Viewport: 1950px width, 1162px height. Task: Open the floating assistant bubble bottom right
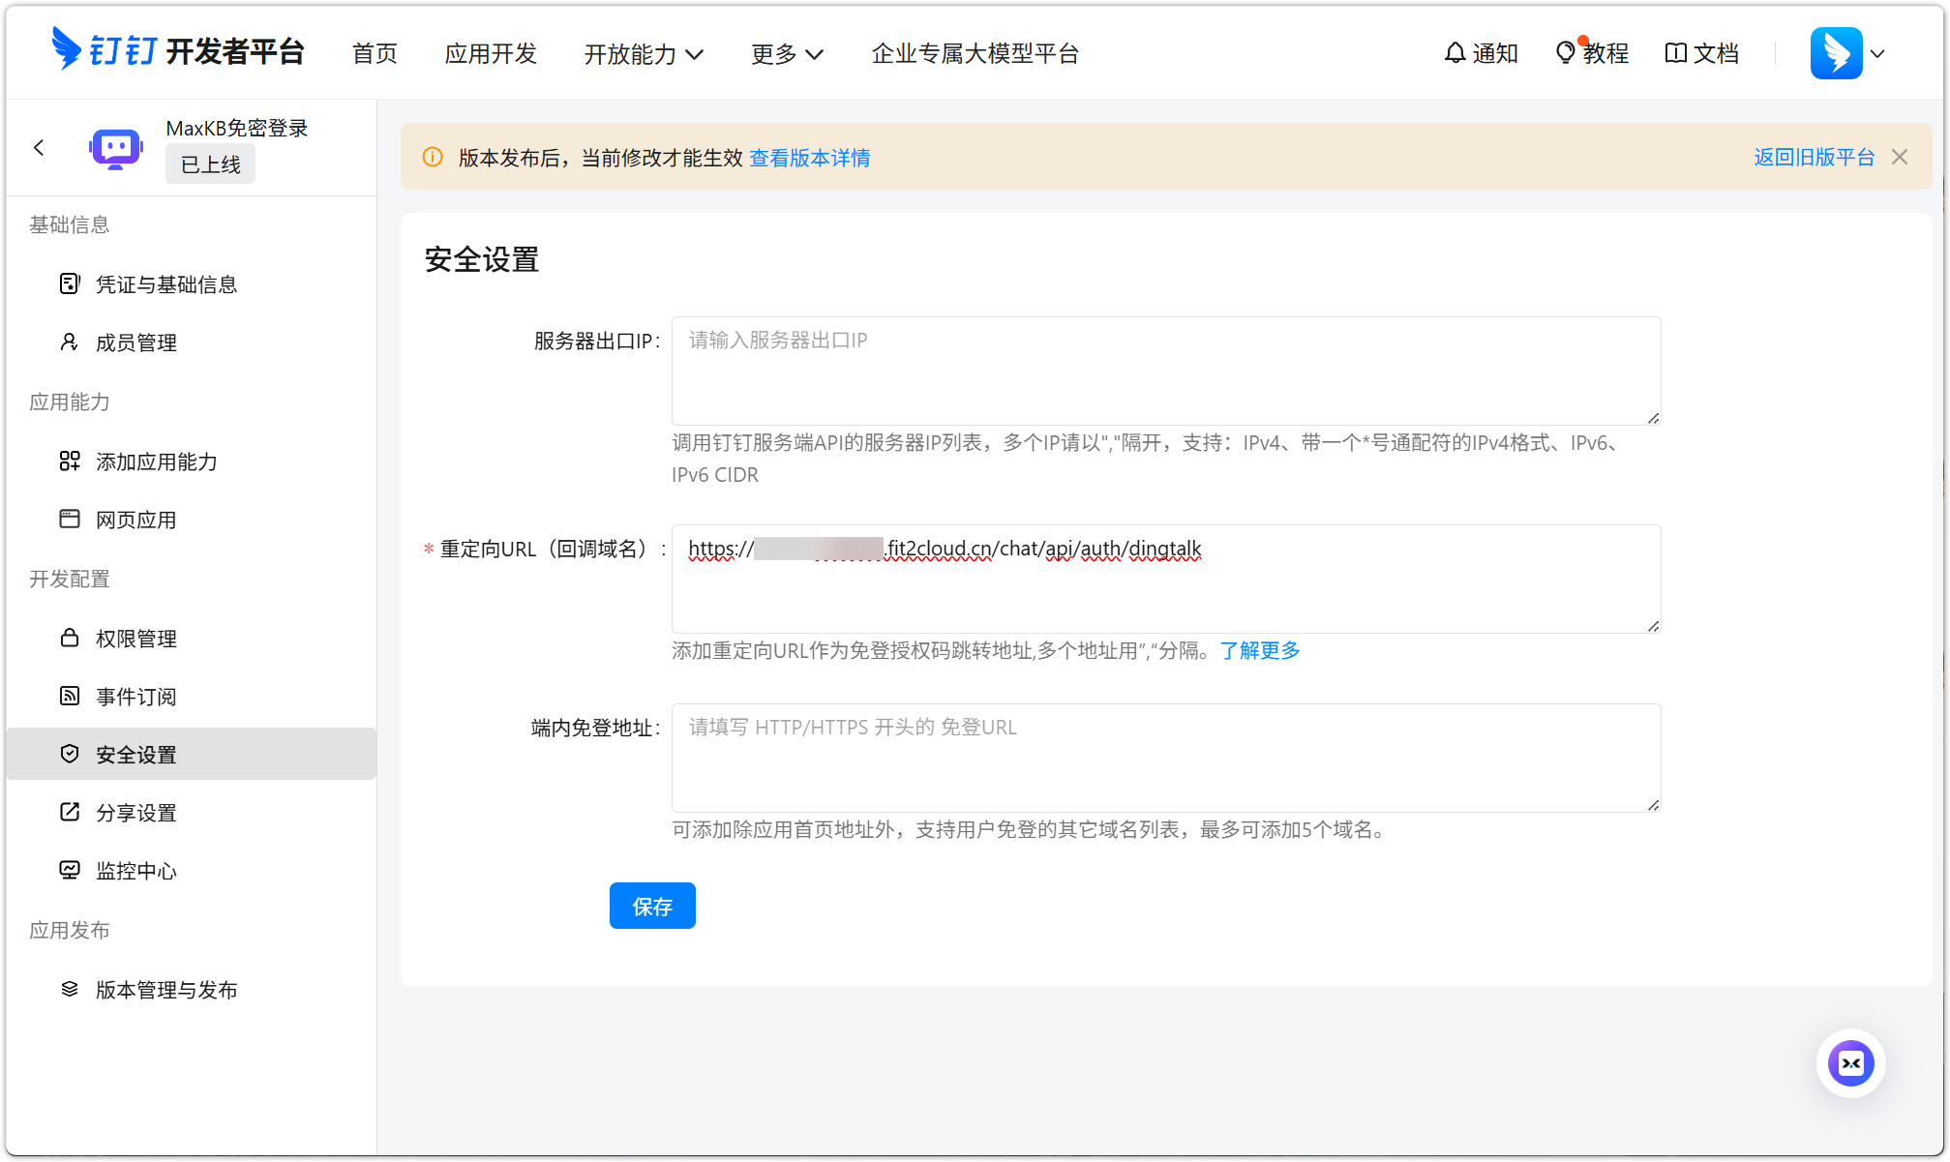tap(1849, 1062)
